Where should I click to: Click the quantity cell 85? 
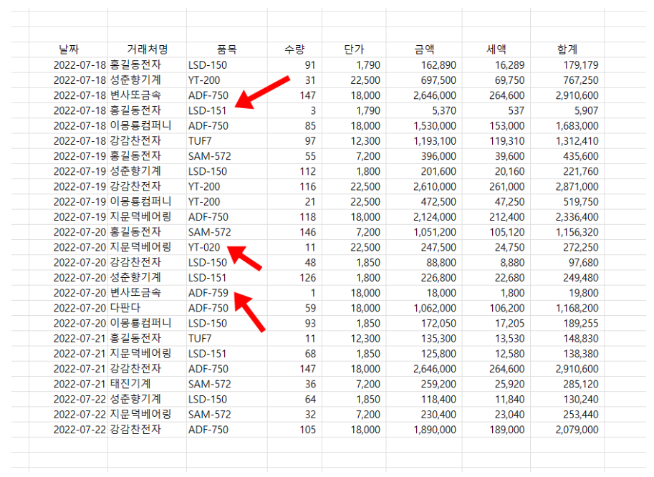(294, 125)
